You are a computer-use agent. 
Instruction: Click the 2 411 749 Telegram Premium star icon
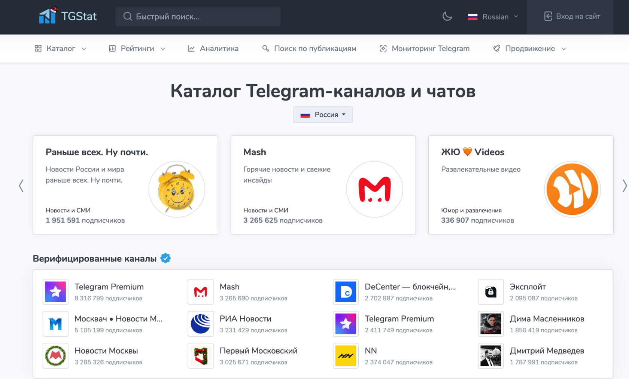[x=346, y=324]
